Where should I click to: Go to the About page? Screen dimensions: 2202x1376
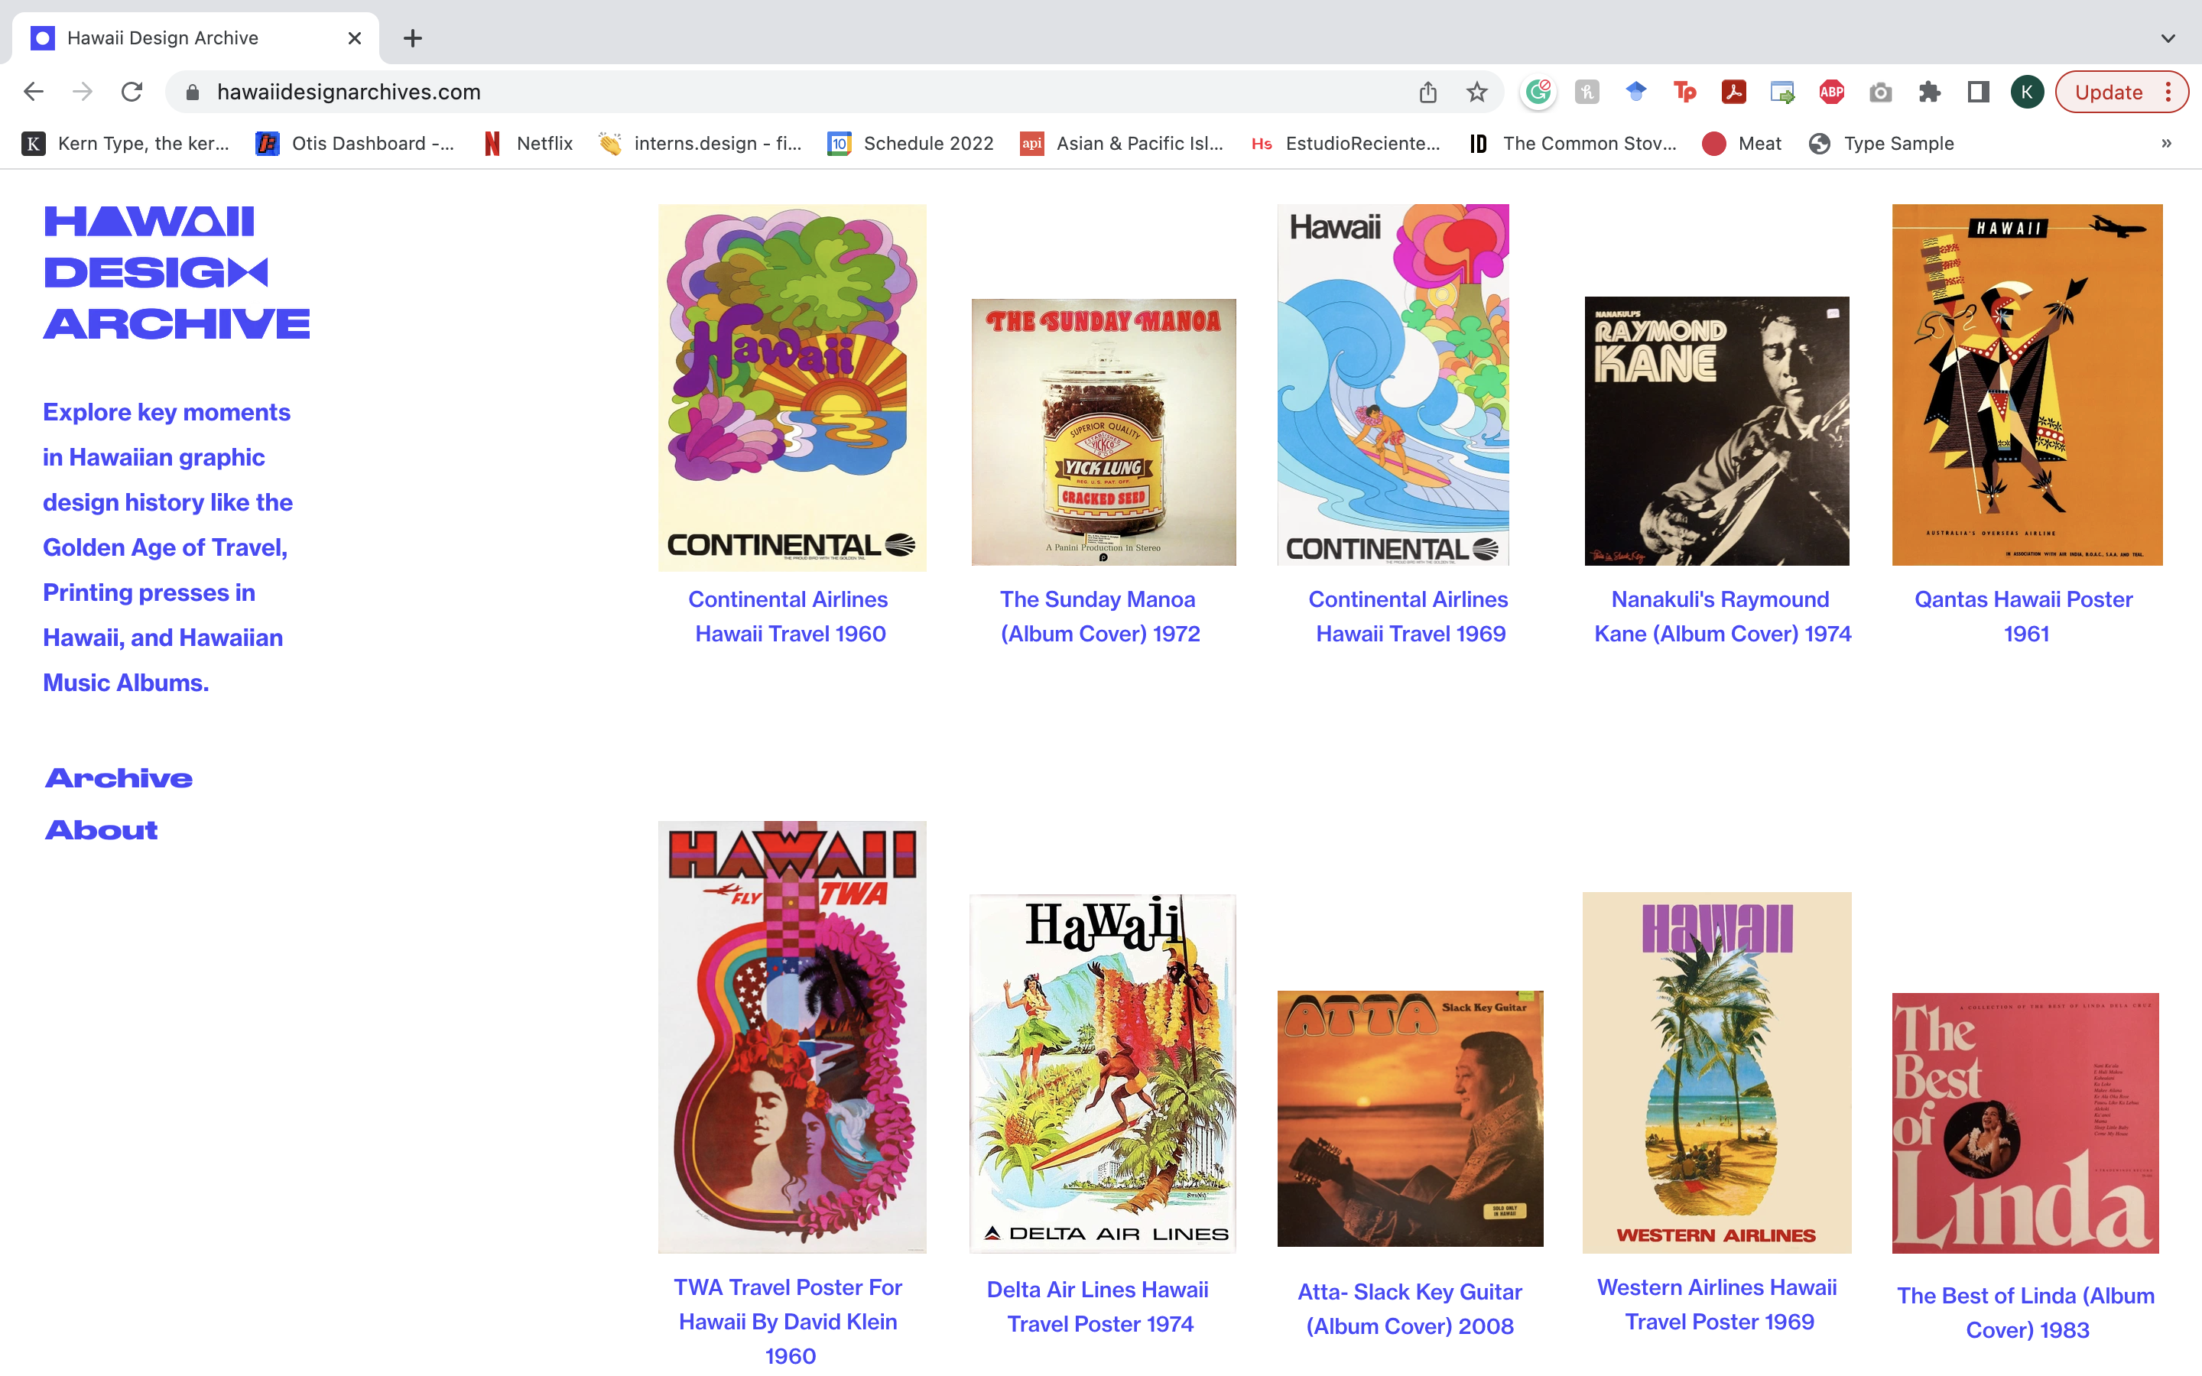102,830
